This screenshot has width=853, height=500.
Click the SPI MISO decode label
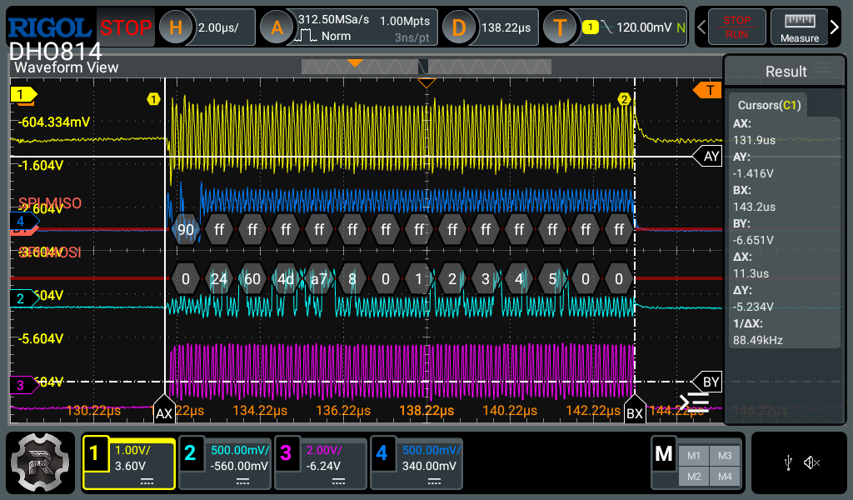50,203
